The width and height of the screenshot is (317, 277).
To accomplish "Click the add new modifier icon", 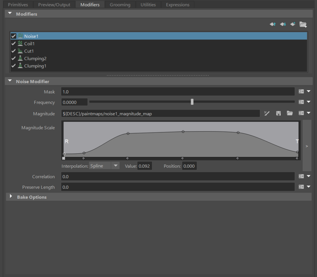I will (x=293, y=24).
